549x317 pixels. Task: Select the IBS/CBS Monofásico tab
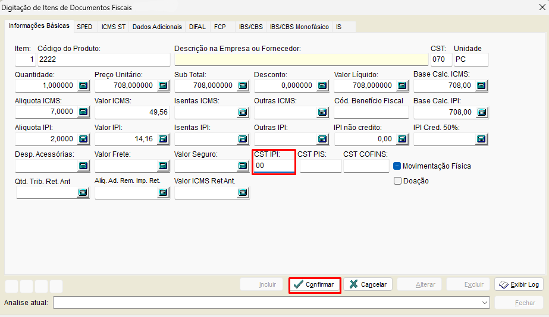point(299,27)
